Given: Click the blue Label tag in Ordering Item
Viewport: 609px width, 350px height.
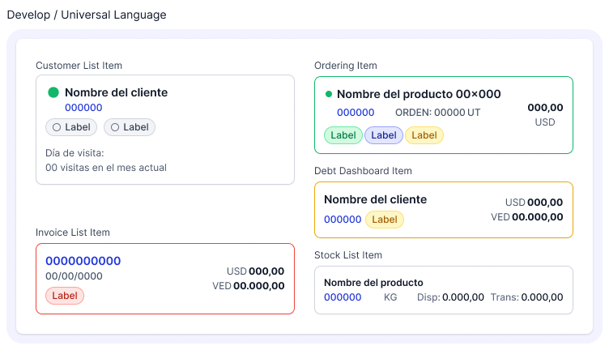Looking at the screenshot, I should [x=384, y=135].
